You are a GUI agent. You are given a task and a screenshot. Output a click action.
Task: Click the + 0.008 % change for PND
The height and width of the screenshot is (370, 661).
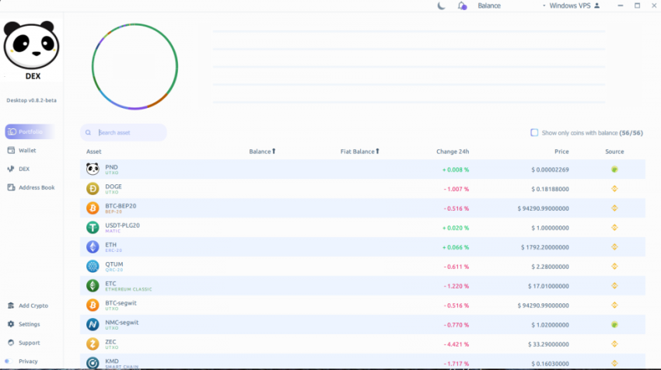point(455,169)
